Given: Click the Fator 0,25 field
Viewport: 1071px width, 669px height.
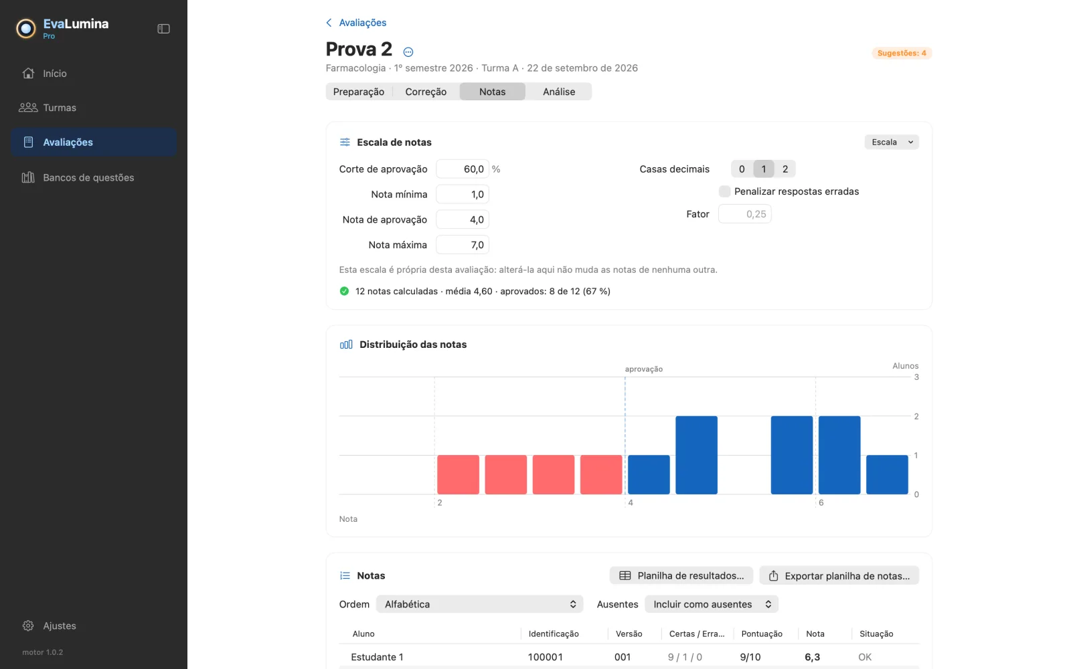Looking at the screenshot, I should 745,214.
